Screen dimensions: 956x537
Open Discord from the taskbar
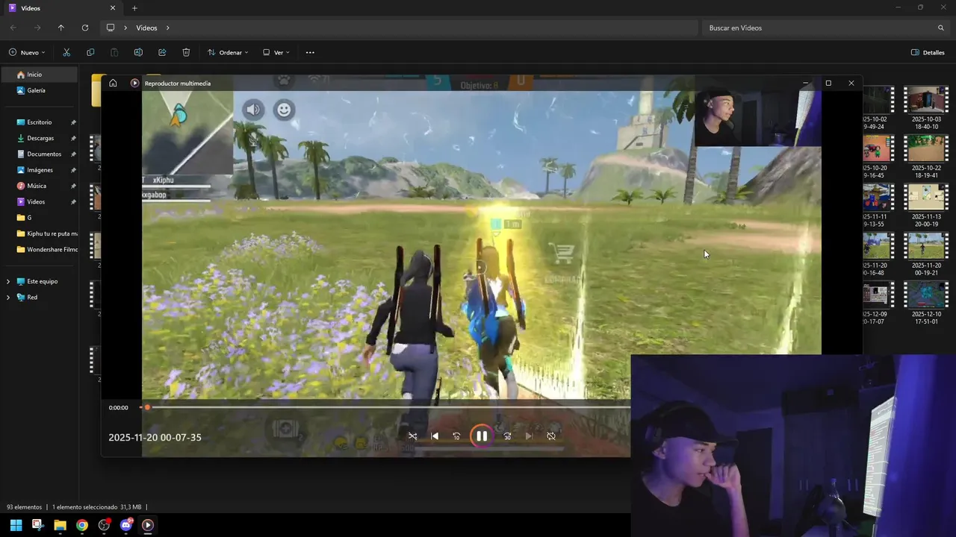pos(126,525)
